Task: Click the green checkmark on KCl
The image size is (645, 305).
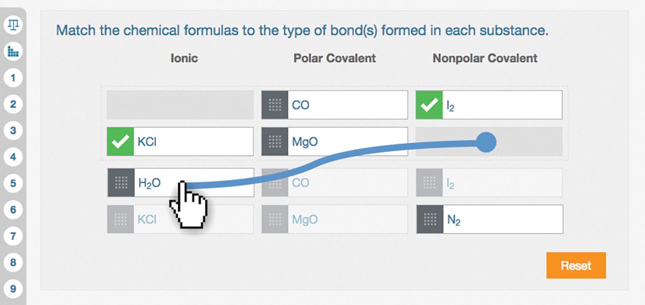Action: (120, 142)
